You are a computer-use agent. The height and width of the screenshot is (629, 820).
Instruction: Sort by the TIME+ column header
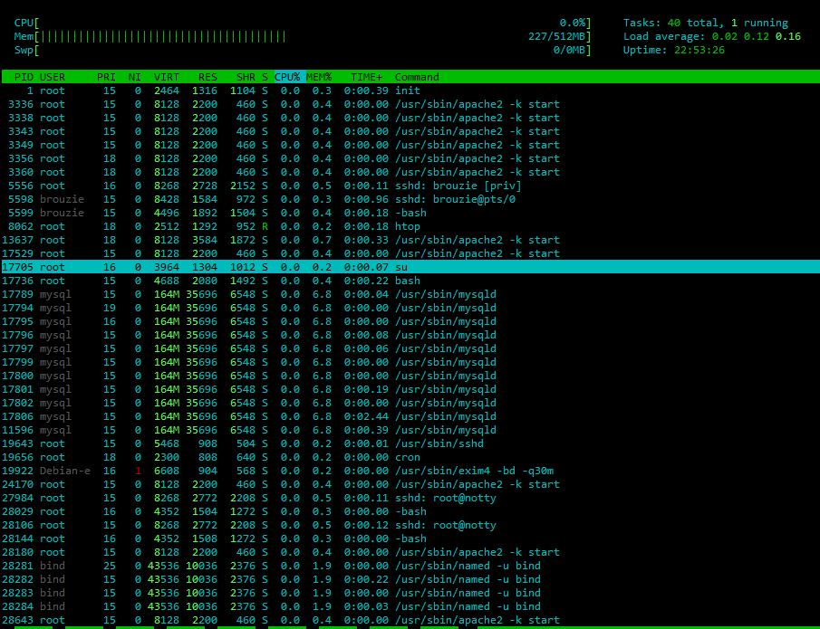[x=366, y=77]
